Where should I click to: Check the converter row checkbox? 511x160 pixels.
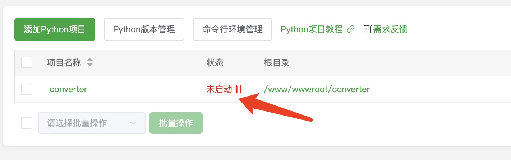[x=27, y=89]
